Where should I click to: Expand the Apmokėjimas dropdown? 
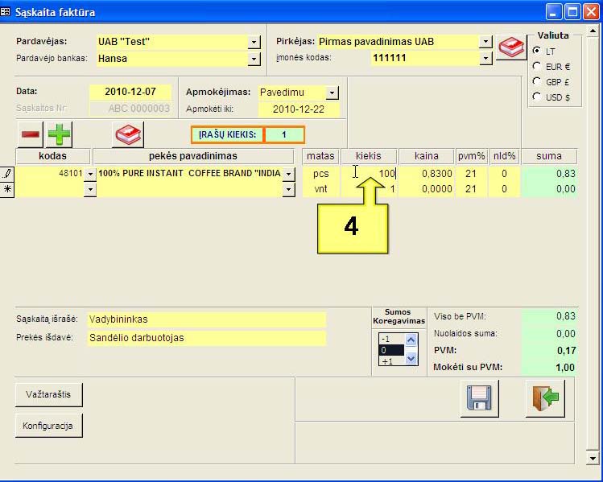pos(332,93)
